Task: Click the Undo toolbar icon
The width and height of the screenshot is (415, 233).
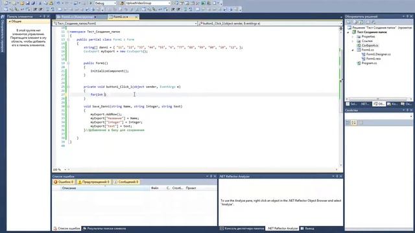Action: pyautogui.click(x=58, y=3)
